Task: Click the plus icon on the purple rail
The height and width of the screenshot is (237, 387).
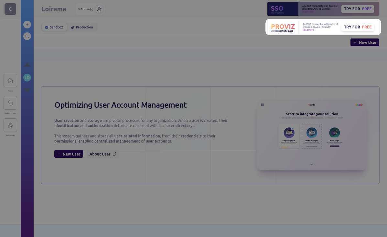Action: (27, 24)
